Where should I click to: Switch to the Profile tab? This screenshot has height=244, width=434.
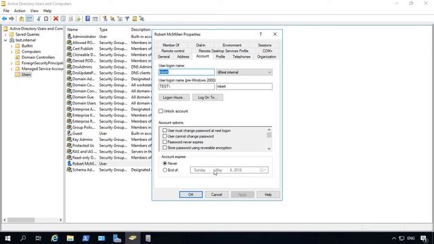click(220, 57)
